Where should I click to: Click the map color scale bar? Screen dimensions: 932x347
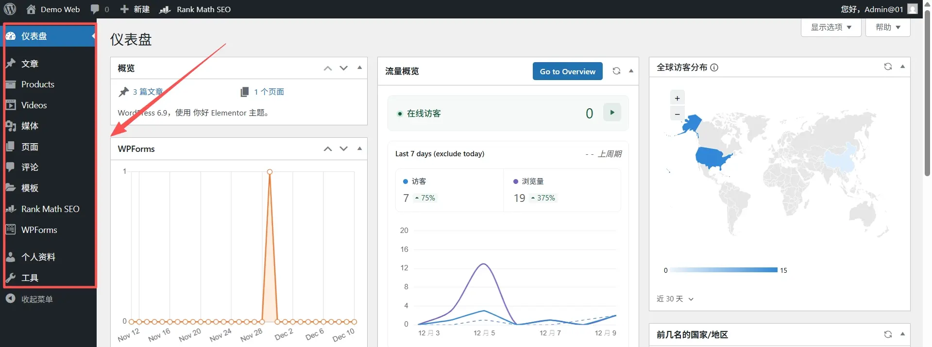point(724,270)
